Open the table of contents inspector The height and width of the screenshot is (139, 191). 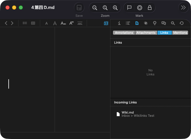pos(128,23)
